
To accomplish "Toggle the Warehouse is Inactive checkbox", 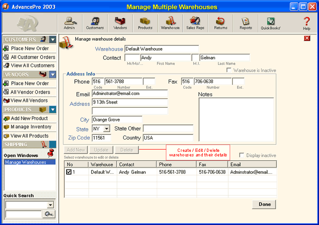I will pyautogui.click(x=229, y=70).
